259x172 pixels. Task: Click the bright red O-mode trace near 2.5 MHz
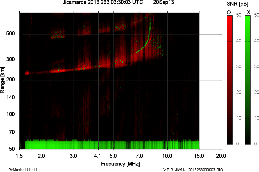click(x=59, y=71)
